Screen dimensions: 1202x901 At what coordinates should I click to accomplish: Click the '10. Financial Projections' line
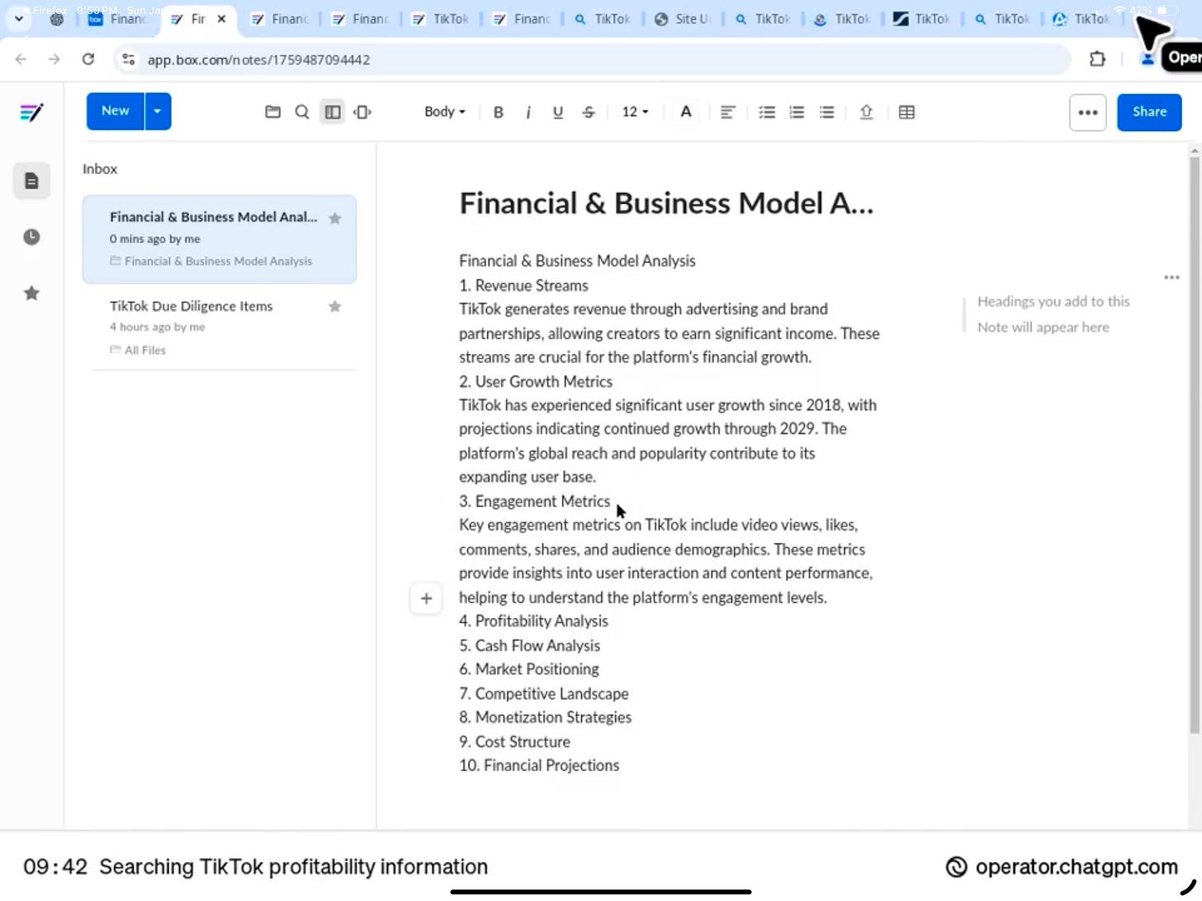tap(539, 766)
